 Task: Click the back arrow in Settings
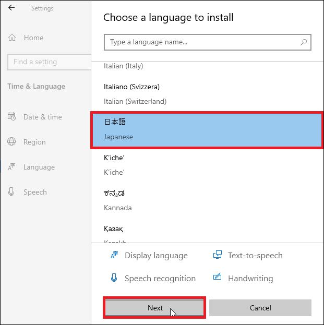pos(11,8)
